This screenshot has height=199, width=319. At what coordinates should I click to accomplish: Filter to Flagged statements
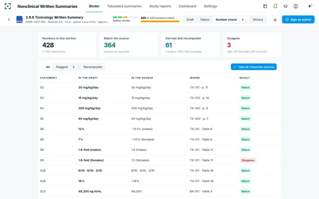tap(65, 67)
